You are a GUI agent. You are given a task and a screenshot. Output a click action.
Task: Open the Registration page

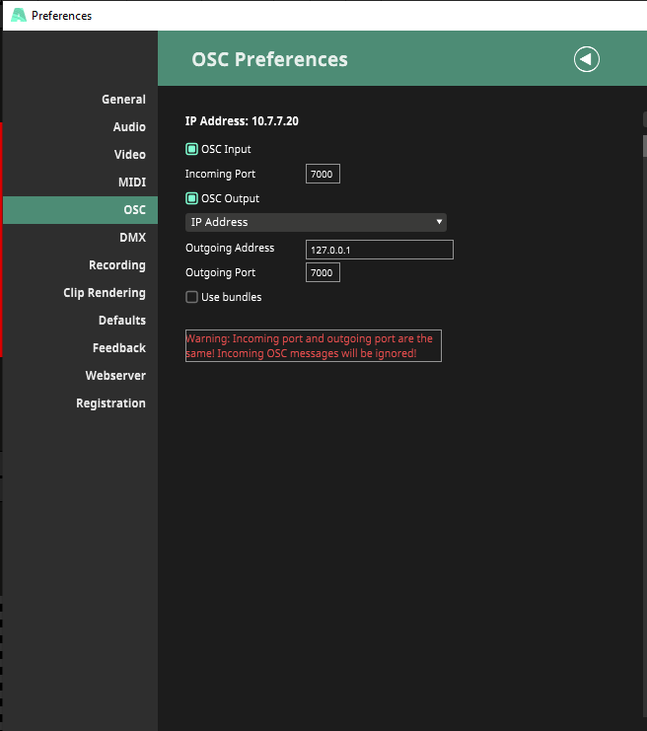[x=110, y=403]
